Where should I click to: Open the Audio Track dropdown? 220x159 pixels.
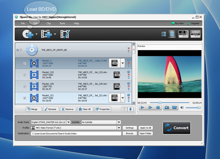click(x=69, y=122)
